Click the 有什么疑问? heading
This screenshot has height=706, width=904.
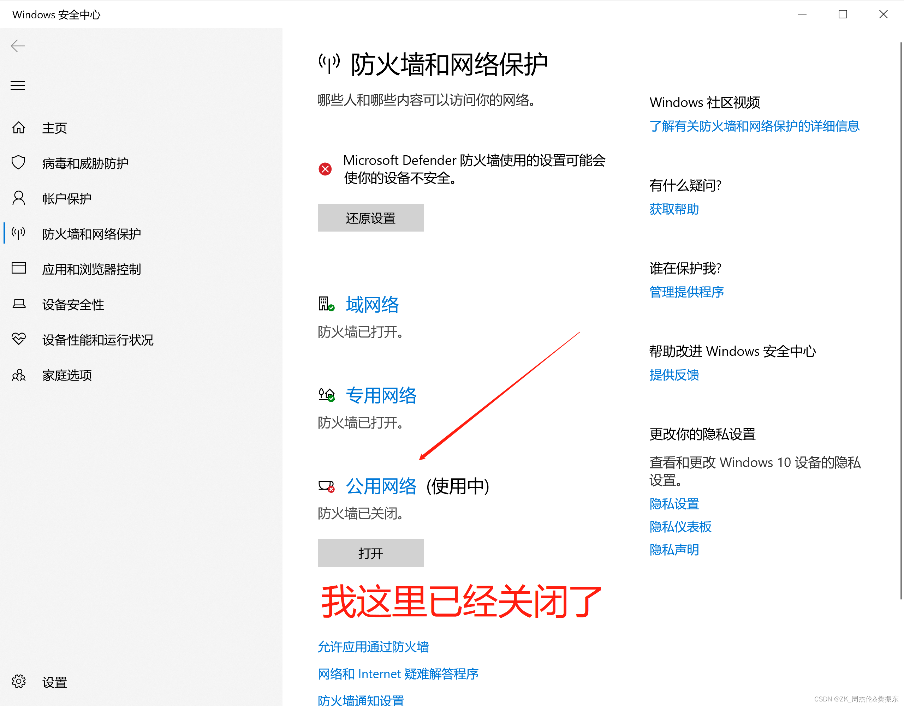click(x=685, y=185)
